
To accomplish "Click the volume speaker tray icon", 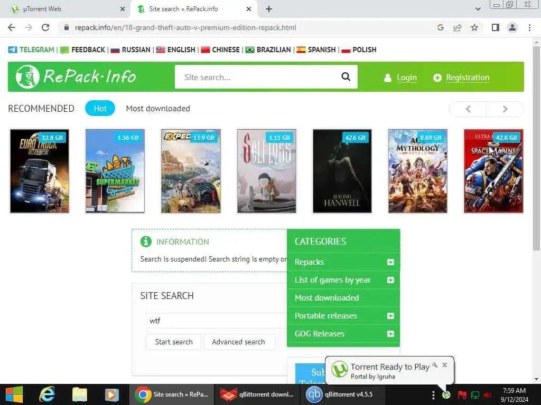I will click(x=488, y=394).
